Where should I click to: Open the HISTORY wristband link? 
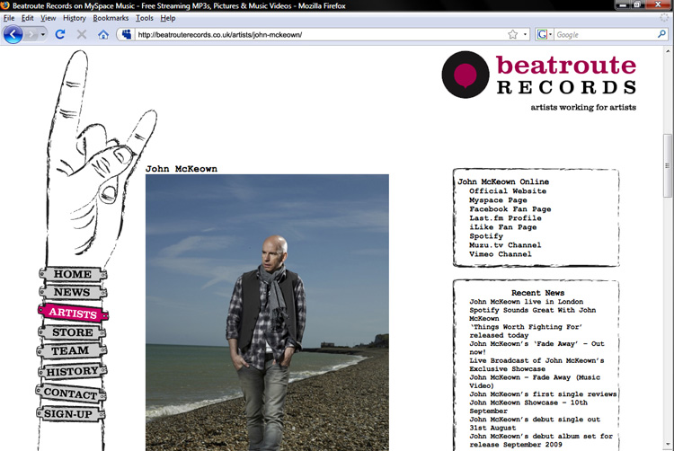click(72, 371)
